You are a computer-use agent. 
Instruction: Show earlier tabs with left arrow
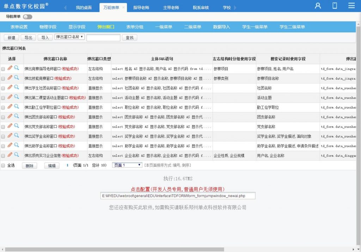(65, 8)
